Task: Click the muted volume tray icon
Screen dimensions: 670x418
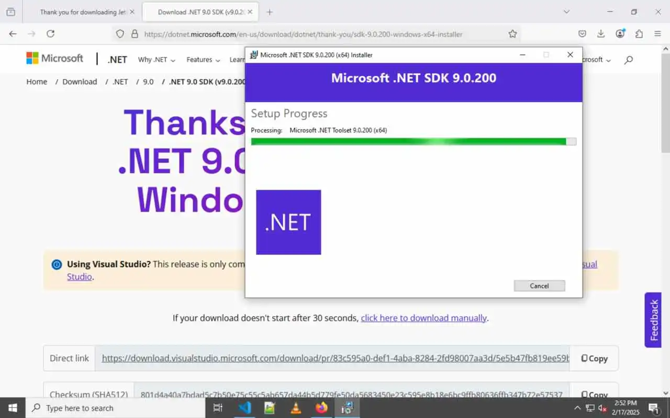Action: click(x=602, y=408)
